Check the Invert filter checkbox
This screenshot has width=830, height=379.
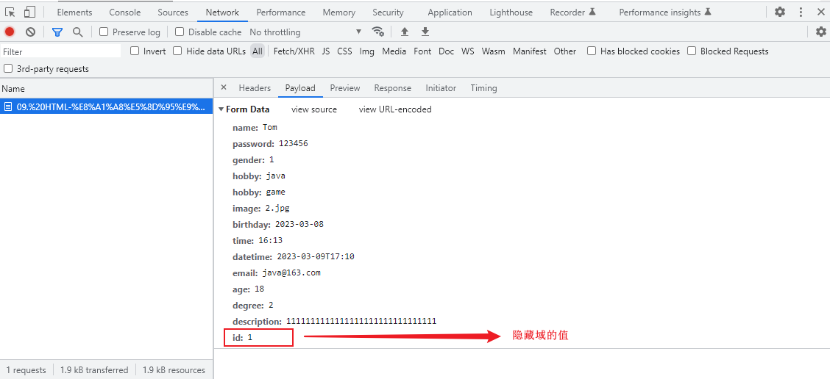[x=135, y=51]
